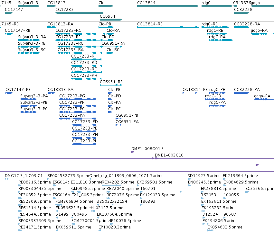Select the rdgC gene label
Screen dimensions: 274x232
206,3
